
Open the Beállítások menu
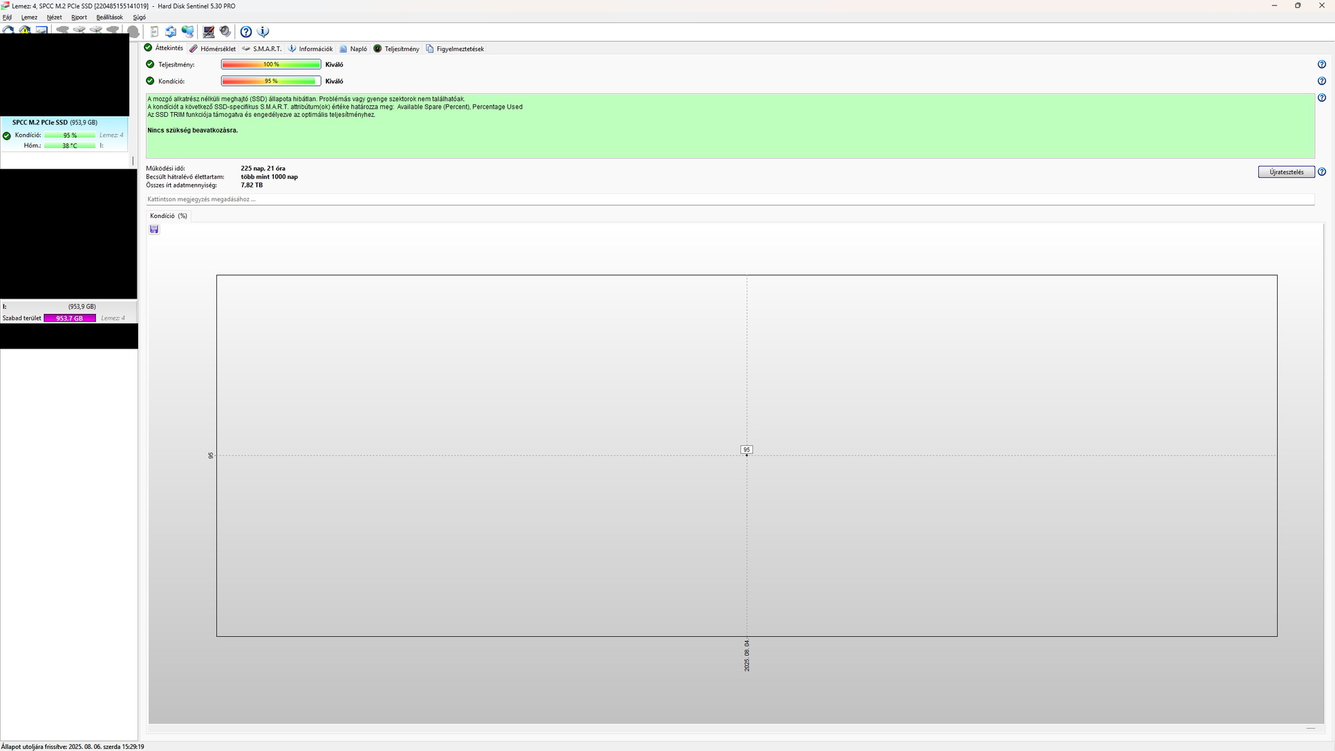pyautogui.click(x=109, y=17)
